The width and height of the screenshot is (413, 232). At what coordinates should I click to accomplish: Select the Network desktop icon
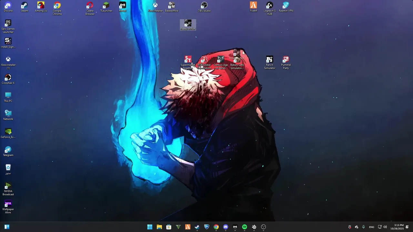tap(8, 115)
